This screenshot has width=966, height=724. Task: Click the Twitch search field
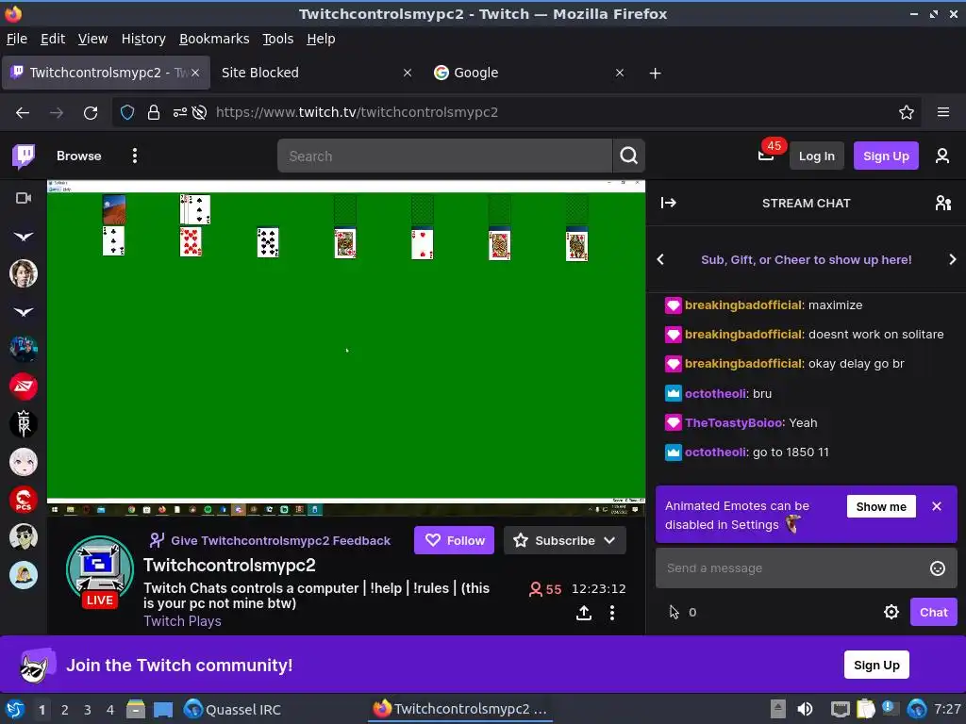click(x=445, y=156)
